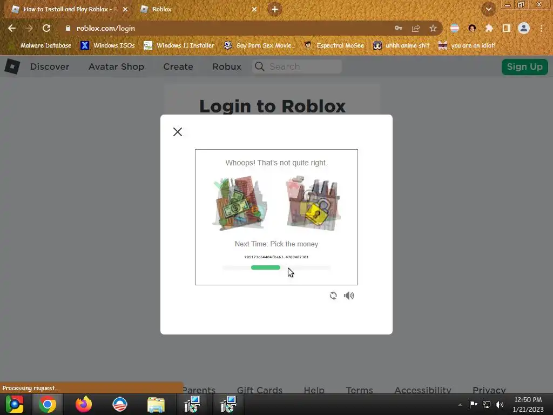553x415 pixels.
Task: Open the Chrome three-dot menu
Action: [541, 28]
